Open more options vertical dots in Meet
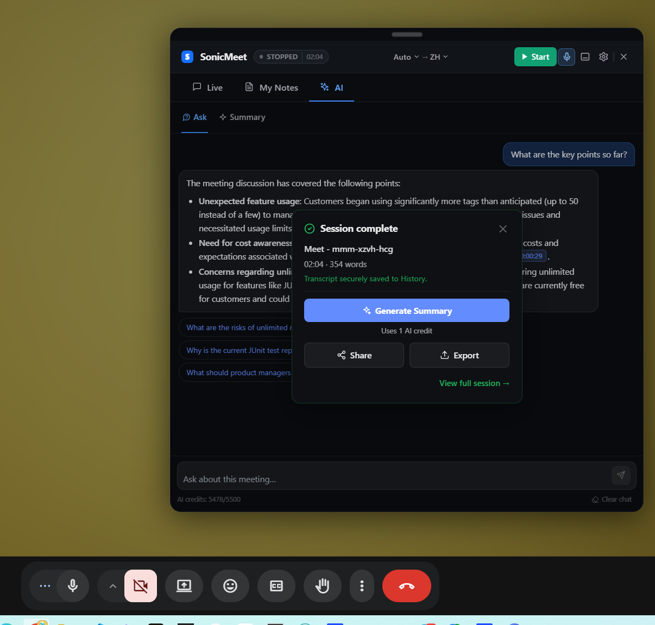Viewport: 655px width, 625px height. coord(362,586)
